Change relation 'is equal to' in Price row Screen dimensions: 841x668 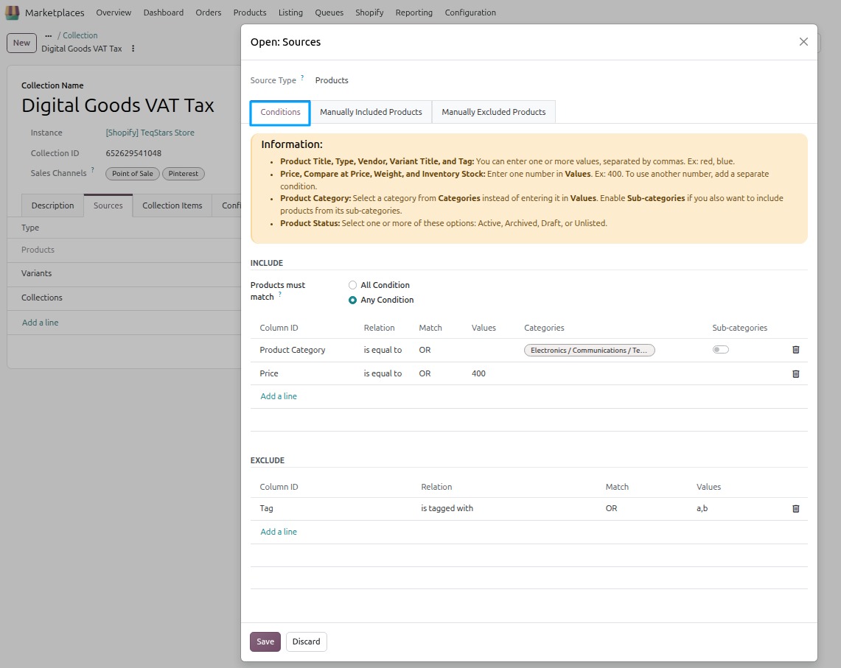click(383, 373)
